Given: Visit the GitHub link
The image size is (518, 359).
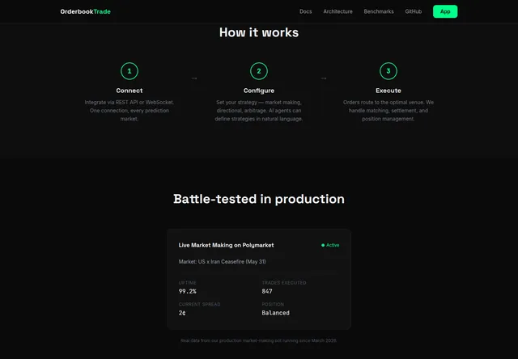Looking at the screenshot, I should tap(414, 11).
